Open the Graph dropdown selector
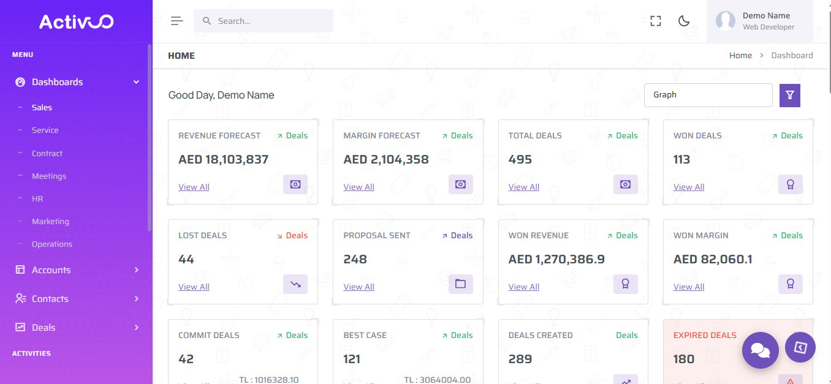 pos(708,95)
